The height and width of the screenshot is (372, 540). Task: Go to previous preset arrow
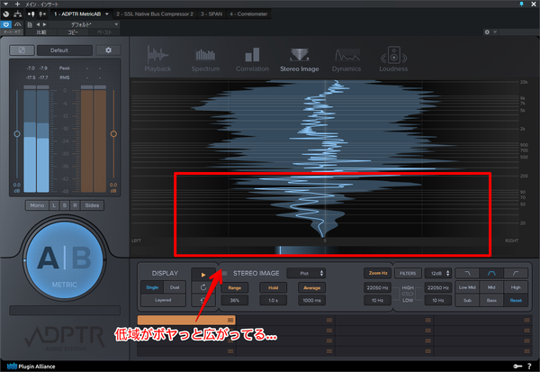pyautogui.click(x=38, y=24)
